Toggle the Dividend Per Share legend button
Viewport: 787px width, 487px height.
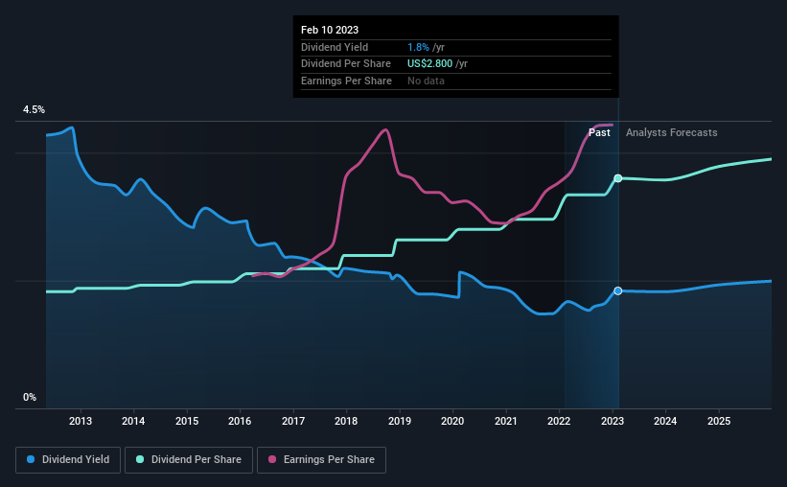(189, 460)
